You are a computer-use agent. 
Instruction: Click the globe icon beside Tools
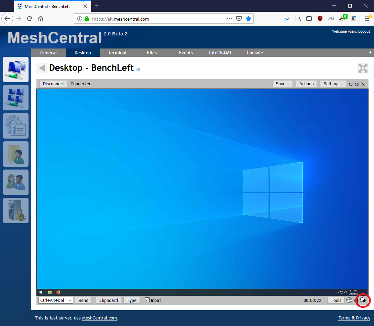pyautogui.click(x=349, y=300)
